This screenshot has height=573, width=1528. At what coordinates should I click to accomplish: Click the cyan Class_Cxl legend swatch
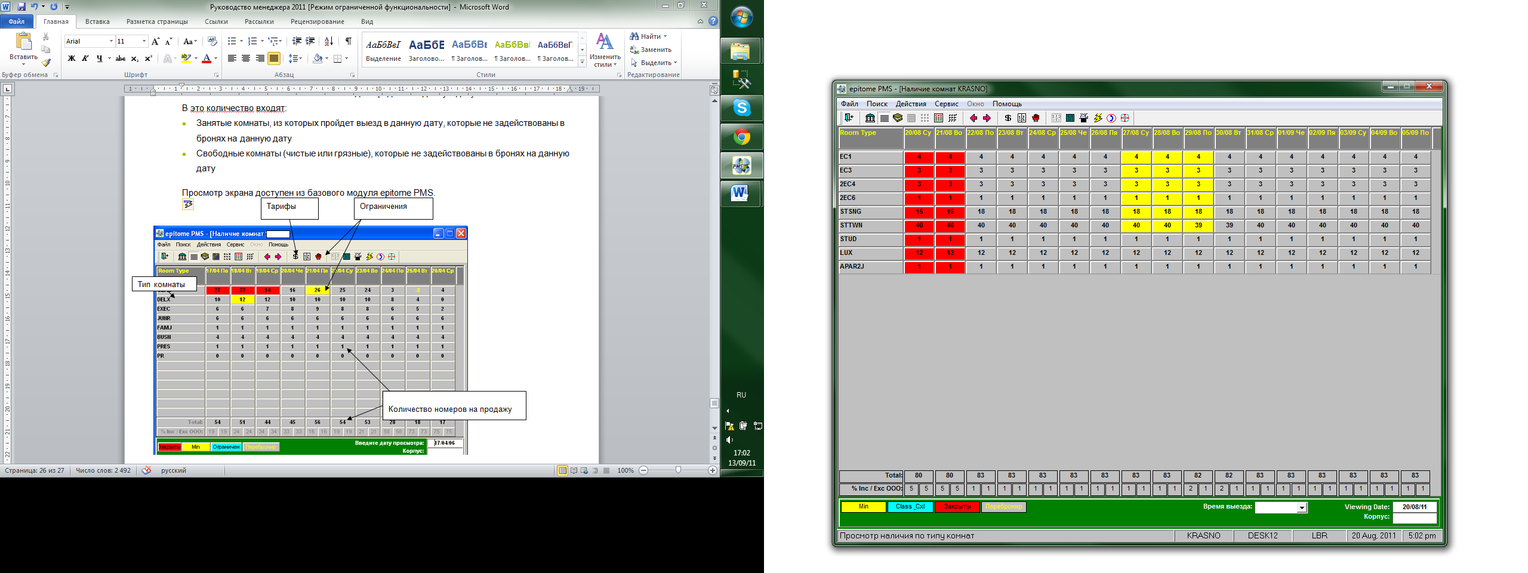coord(910,507)
